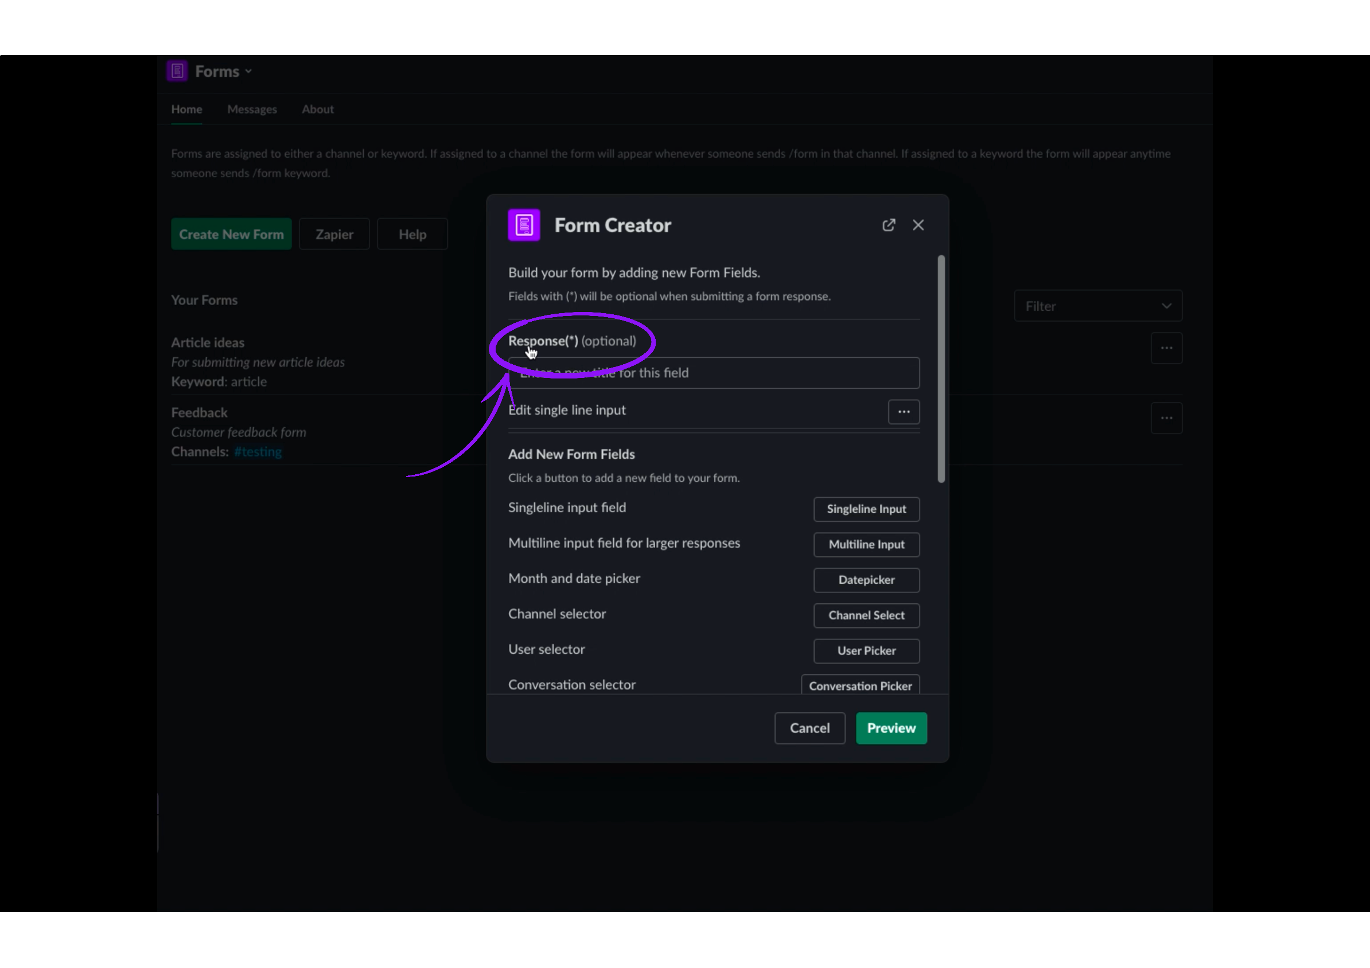Close the Form Creator dialog
Viewport: 1370px width, 968px height.
pyautogui.click(x=918, y=225)
